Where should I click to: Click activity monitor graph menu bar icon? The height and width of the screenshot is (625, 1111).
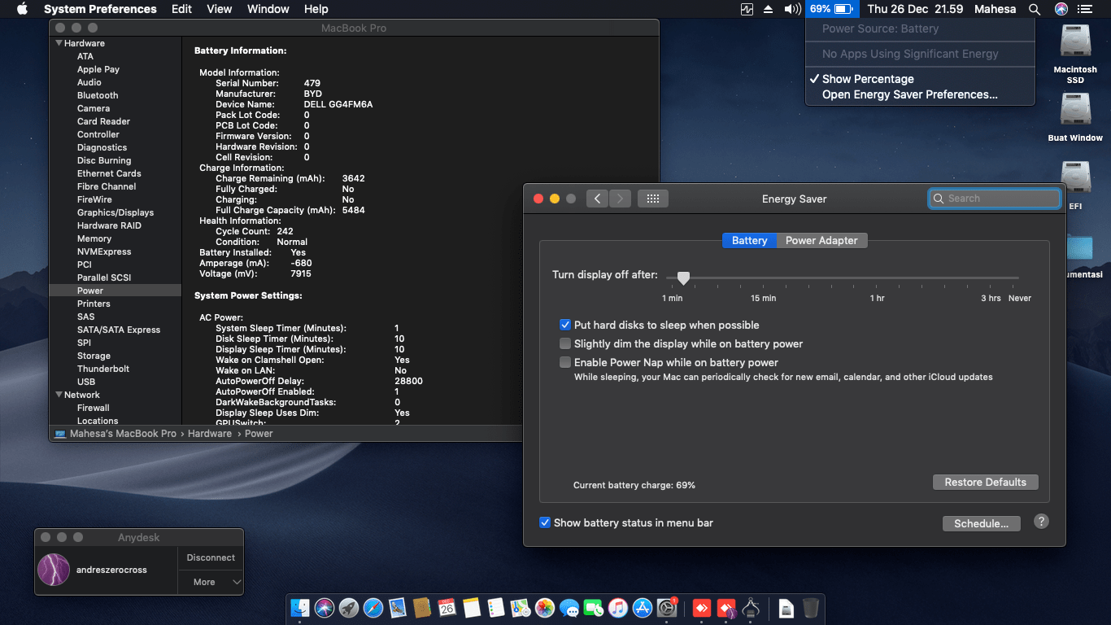click(747, 9)
